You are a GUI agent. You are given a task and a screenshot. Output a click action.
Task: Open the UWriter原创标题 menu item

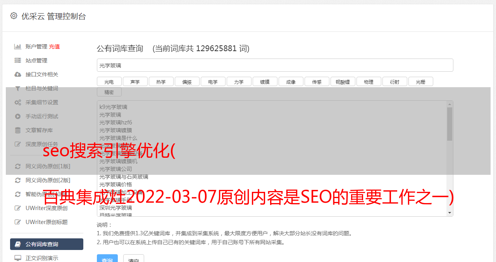pos(46,222)
